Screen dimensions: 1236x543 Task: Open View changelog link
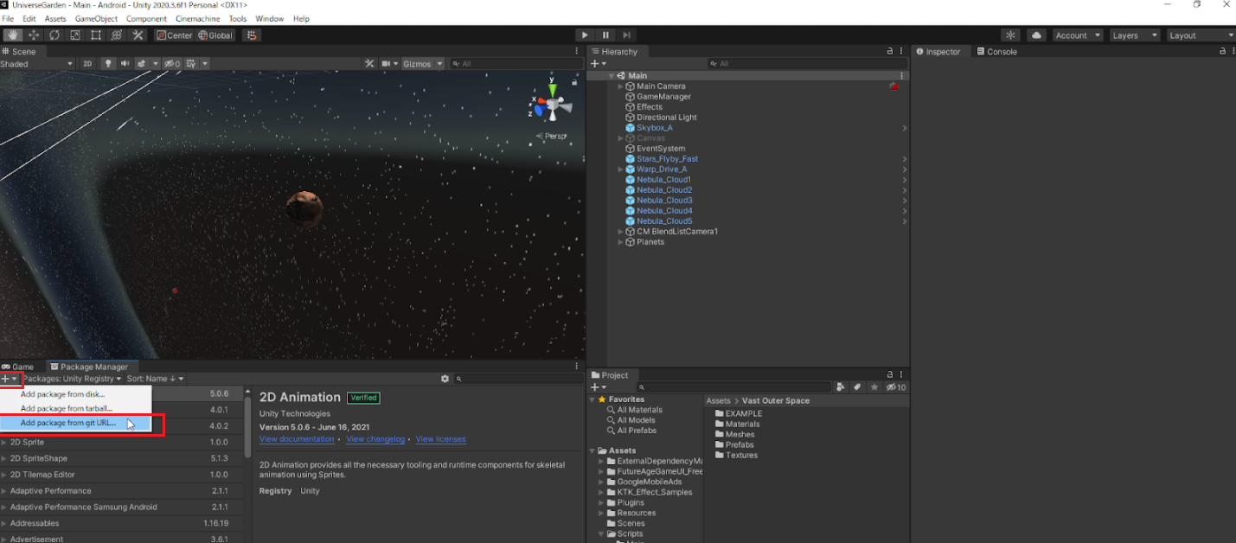(x=375, y=439)
